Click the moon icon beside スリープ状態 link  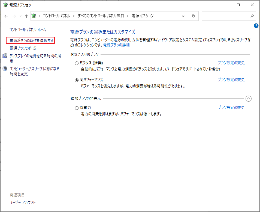[5, 69]
